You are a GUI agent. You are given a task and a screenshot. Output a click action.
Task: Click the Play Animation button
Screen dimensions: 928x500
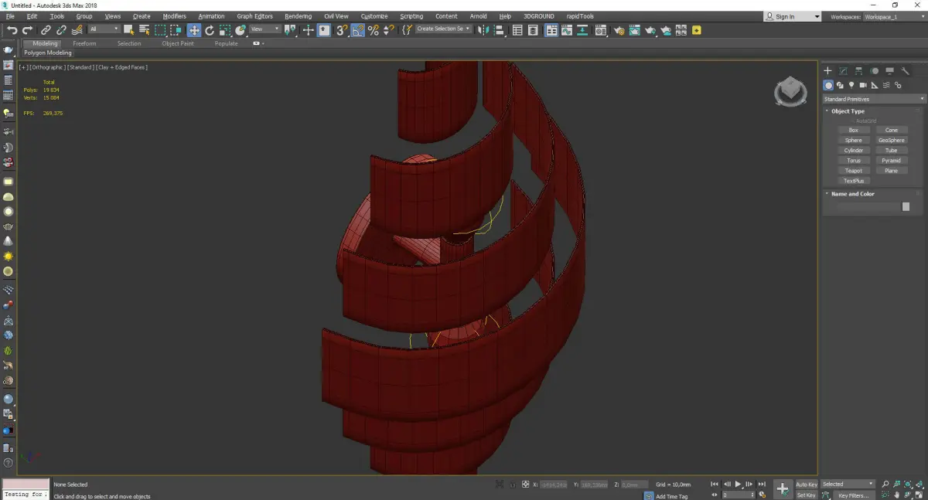[x=738, y=484]
